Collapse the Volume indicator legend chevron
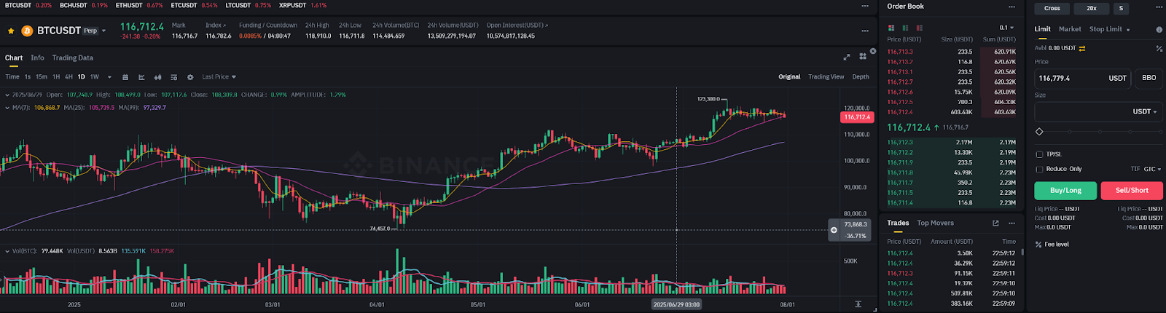Screen dimensions: 1166x313 pos(7,251)
